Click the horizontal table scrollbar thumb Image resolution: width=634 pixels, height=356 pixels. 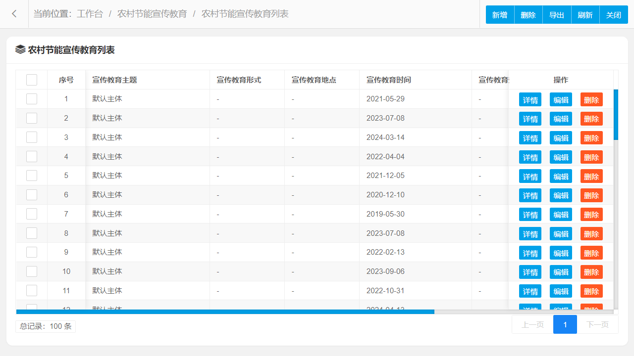pyautogui.click(x=225, y=311)
